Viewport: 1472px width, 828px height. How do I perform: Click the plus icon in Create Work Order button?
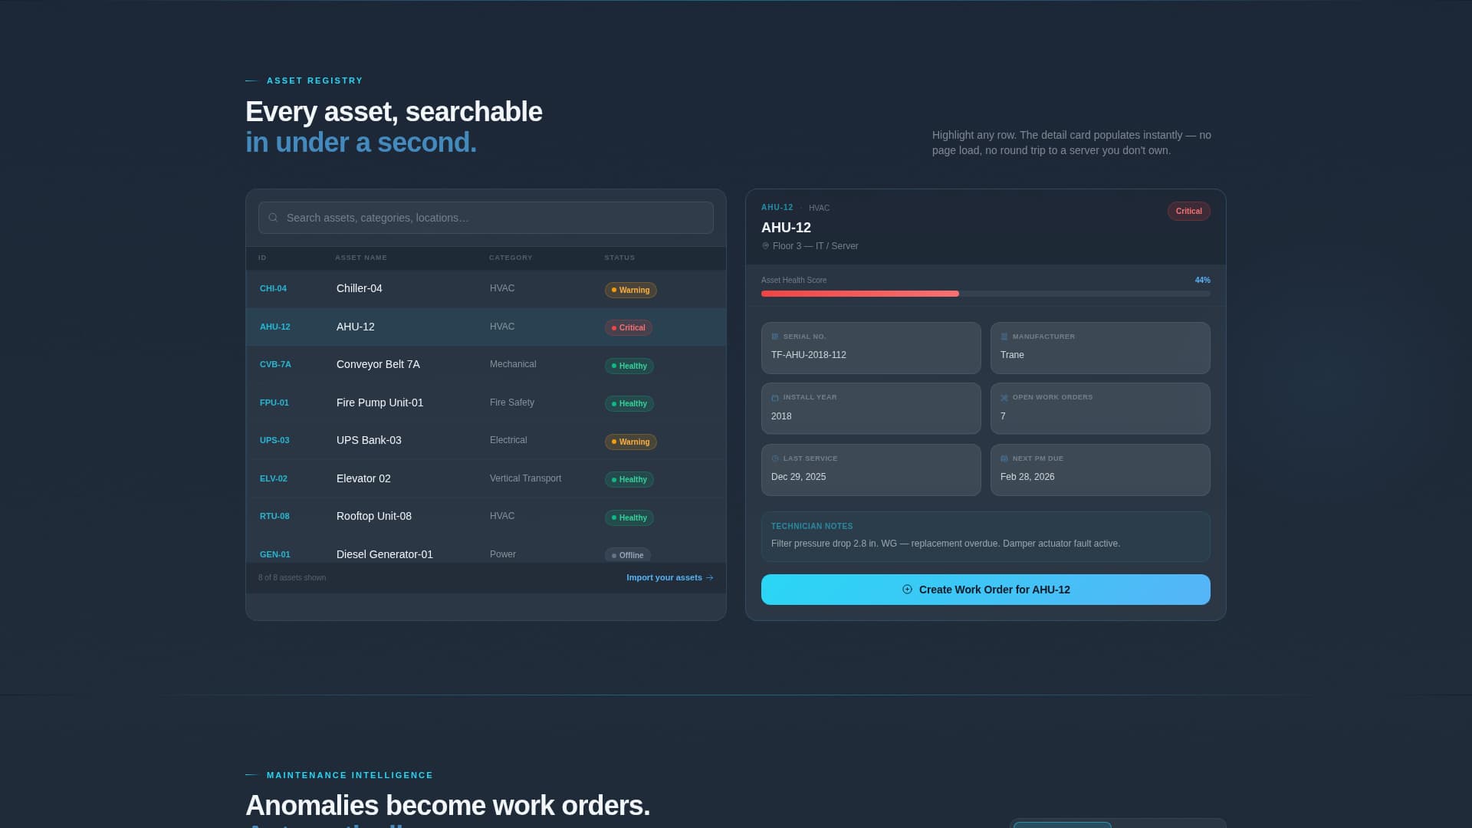[x=907, y=590]
